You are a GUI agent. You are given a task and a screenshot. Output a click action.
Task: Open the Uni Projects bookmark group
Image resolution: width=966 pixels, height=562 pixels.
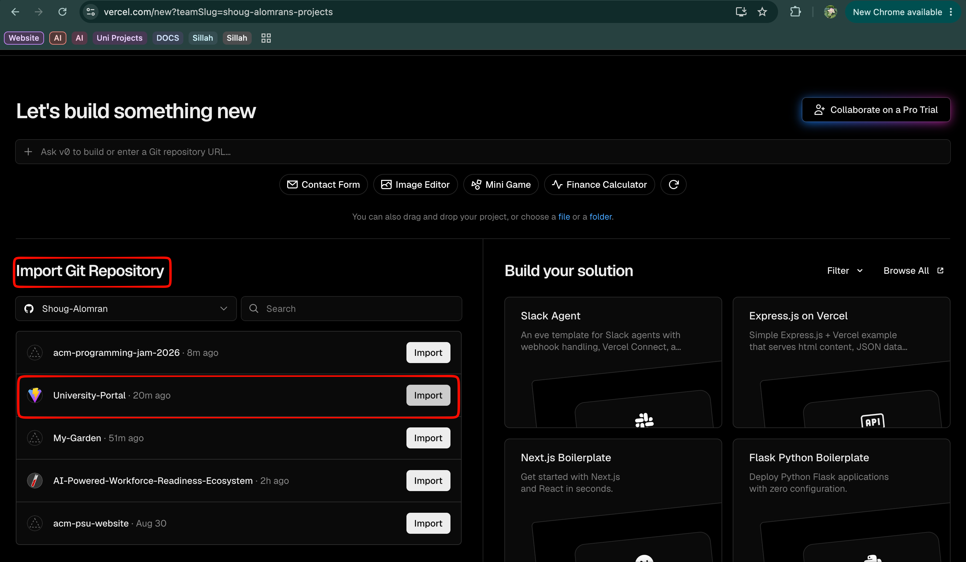coord(120,38)
